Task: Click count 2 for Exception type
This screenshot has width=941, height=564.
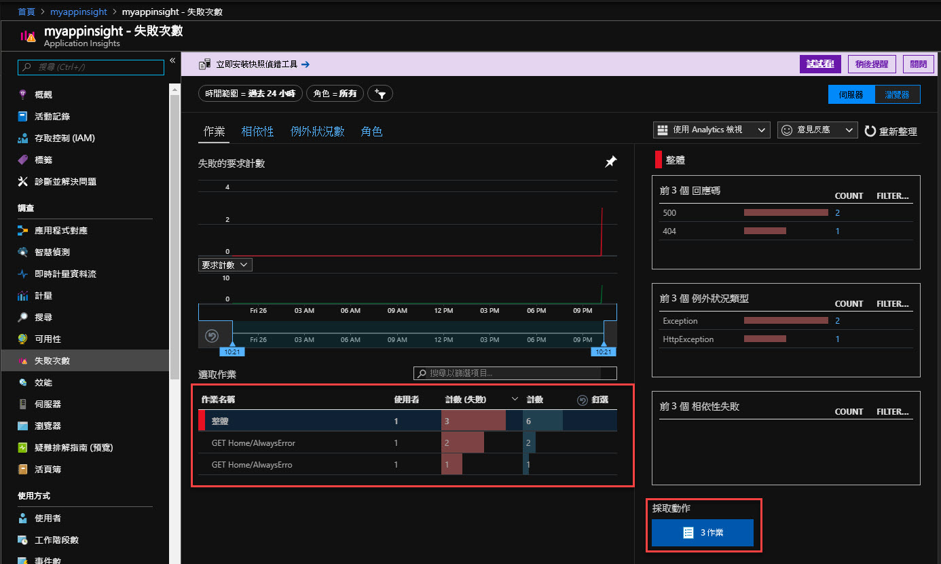Action: coord(837,320)
